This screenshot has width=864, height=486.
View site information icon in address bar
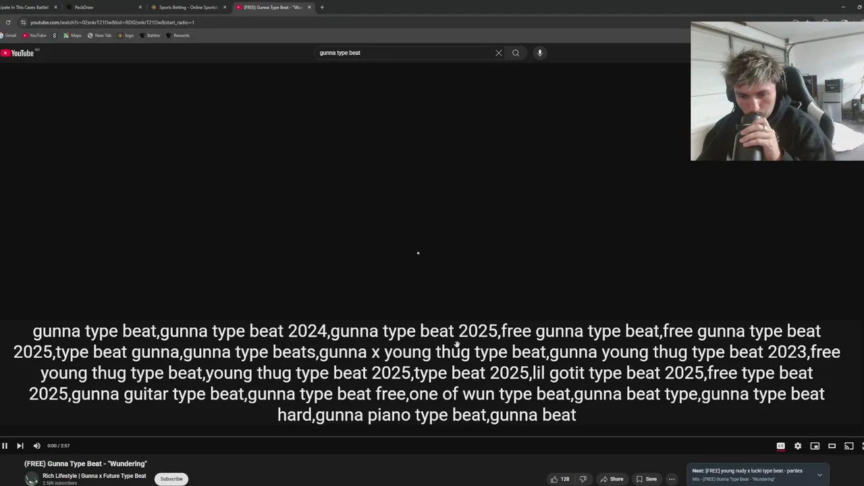pyautogui.click(x=23, y=22)
